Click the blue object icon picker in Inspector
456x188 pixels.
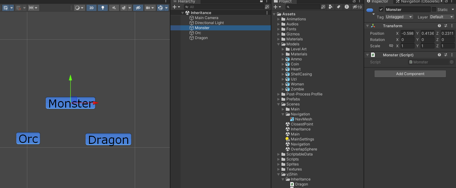(x=370, y=10)
